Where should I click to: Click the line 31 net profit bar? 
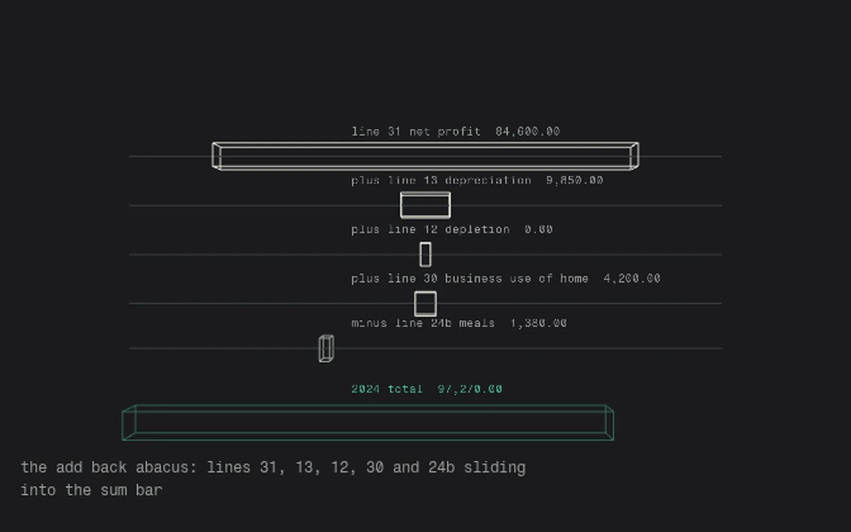(425, 156)
